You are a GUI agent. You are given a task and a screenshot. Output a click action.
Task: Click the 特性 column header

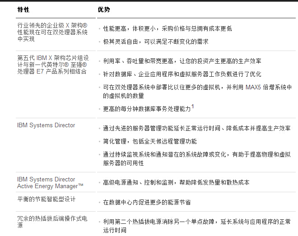coord(23,9)
